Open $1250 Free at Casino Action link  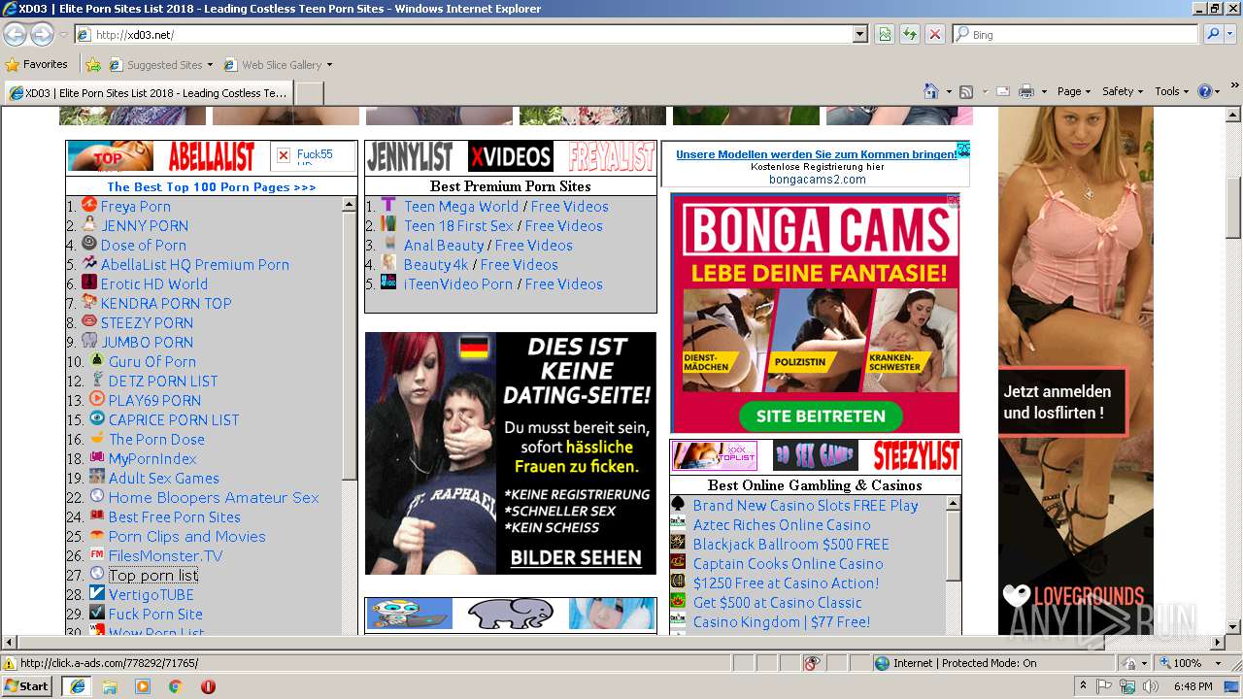tap(786, 582)
